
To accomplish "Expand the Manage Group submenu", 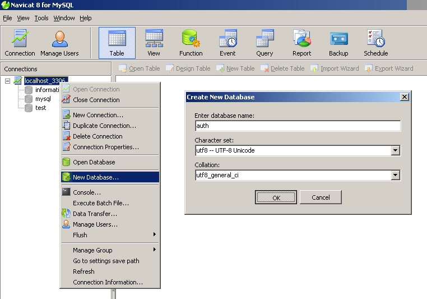I will (x=110, y=250).
